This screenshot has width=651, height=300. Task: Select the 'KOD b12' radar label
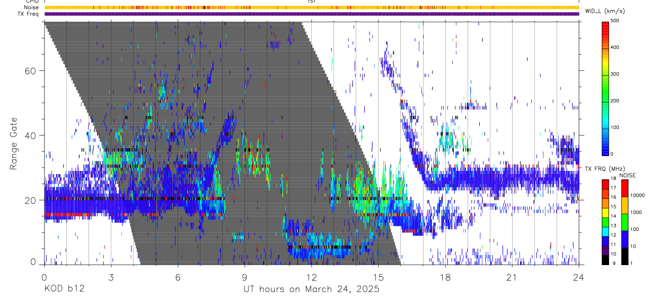click(64, 289)
